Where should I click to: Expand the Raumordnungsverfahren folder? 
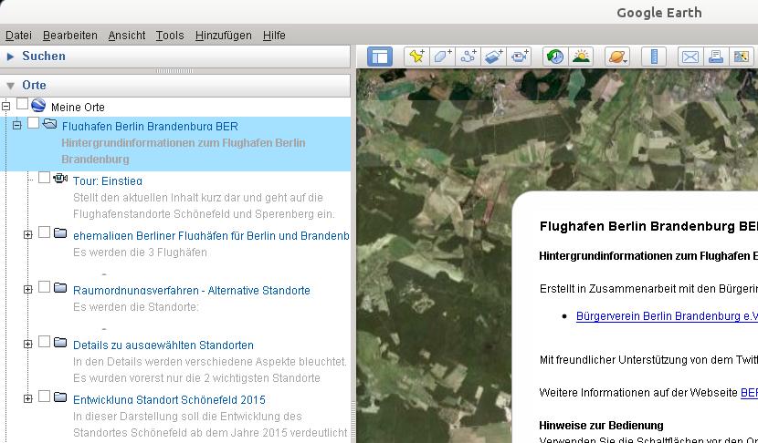pos(28,289)
